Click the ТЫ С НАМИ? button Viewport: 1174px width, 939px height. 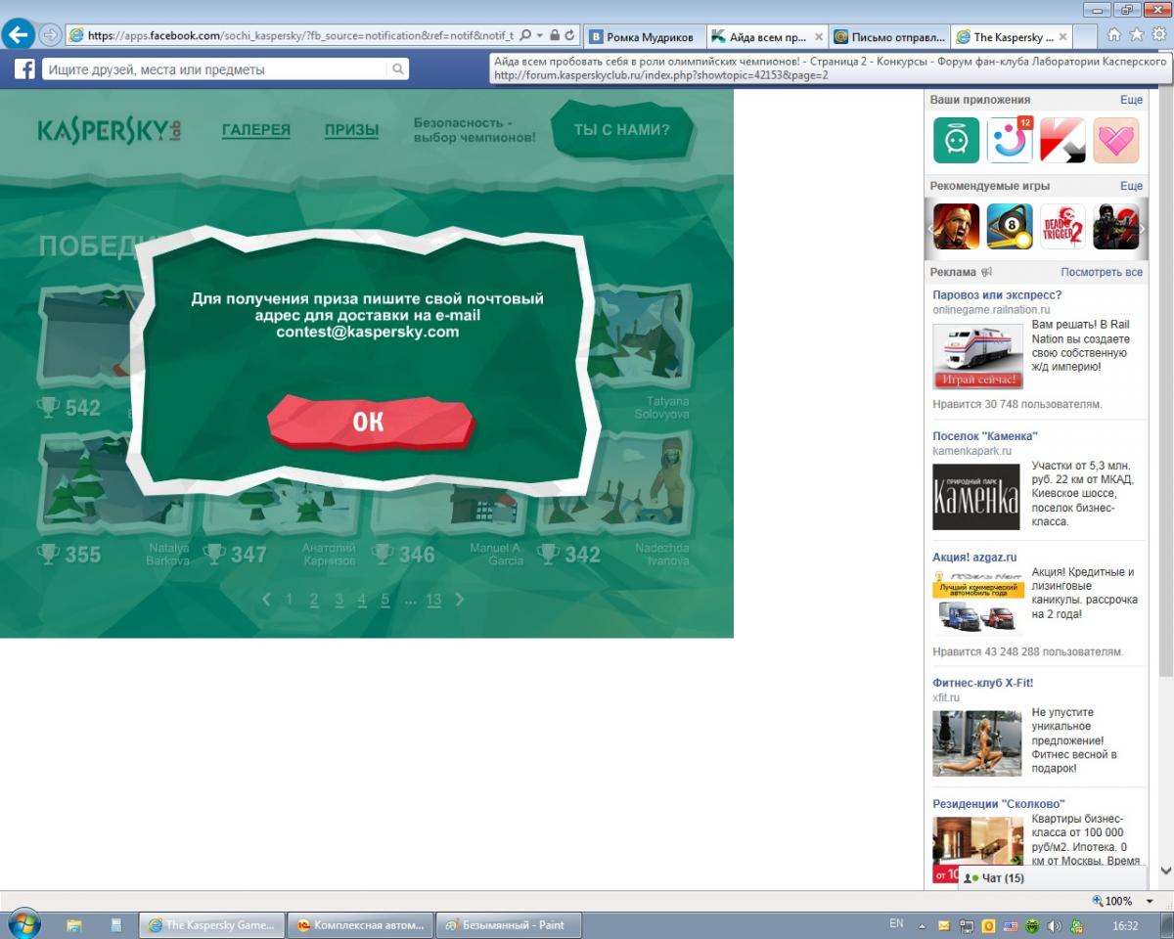621,129
